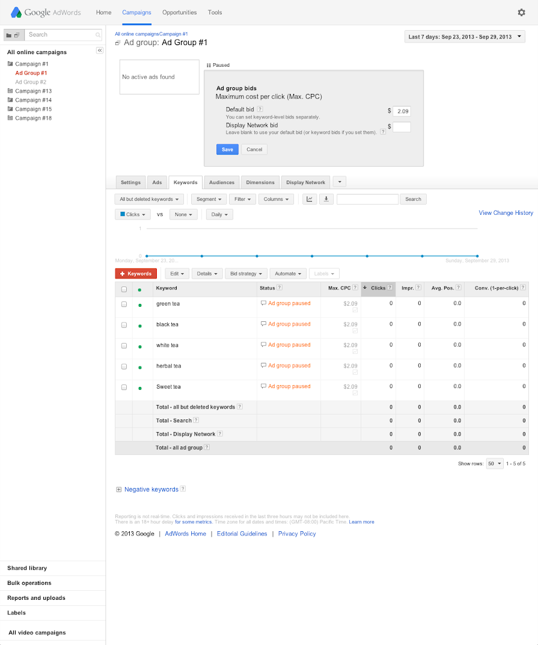Open View Change History link
Screen dimensions: 538x645
[x=506, y=212]
